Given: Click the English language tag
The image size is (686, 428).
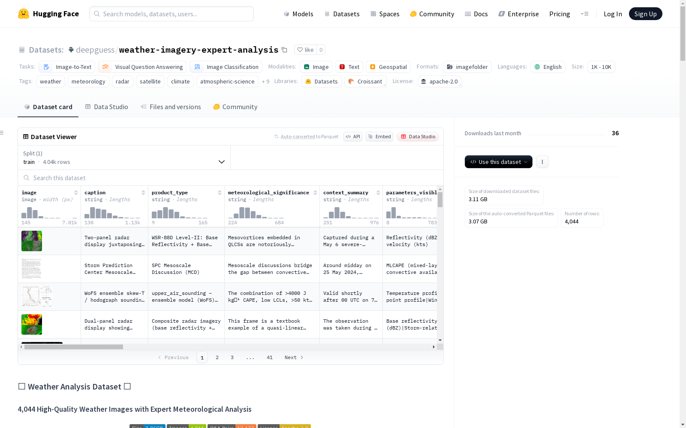Looking at the screenshot, I should [548, 67].
